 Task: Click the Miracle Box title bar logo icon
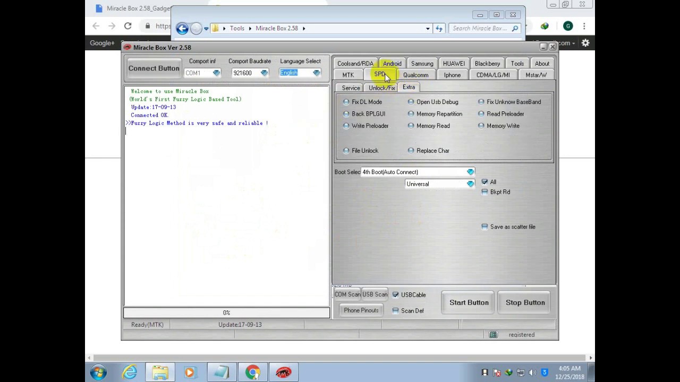[127, 47]
